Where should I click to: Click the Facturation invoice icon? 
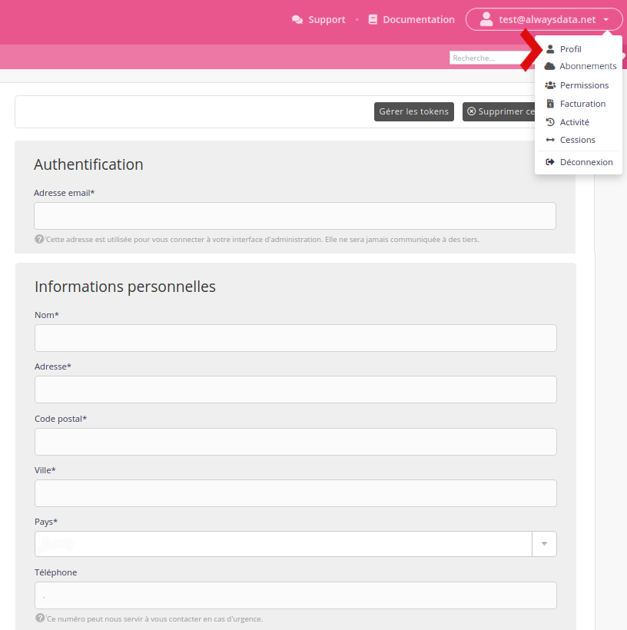point(550,104)
